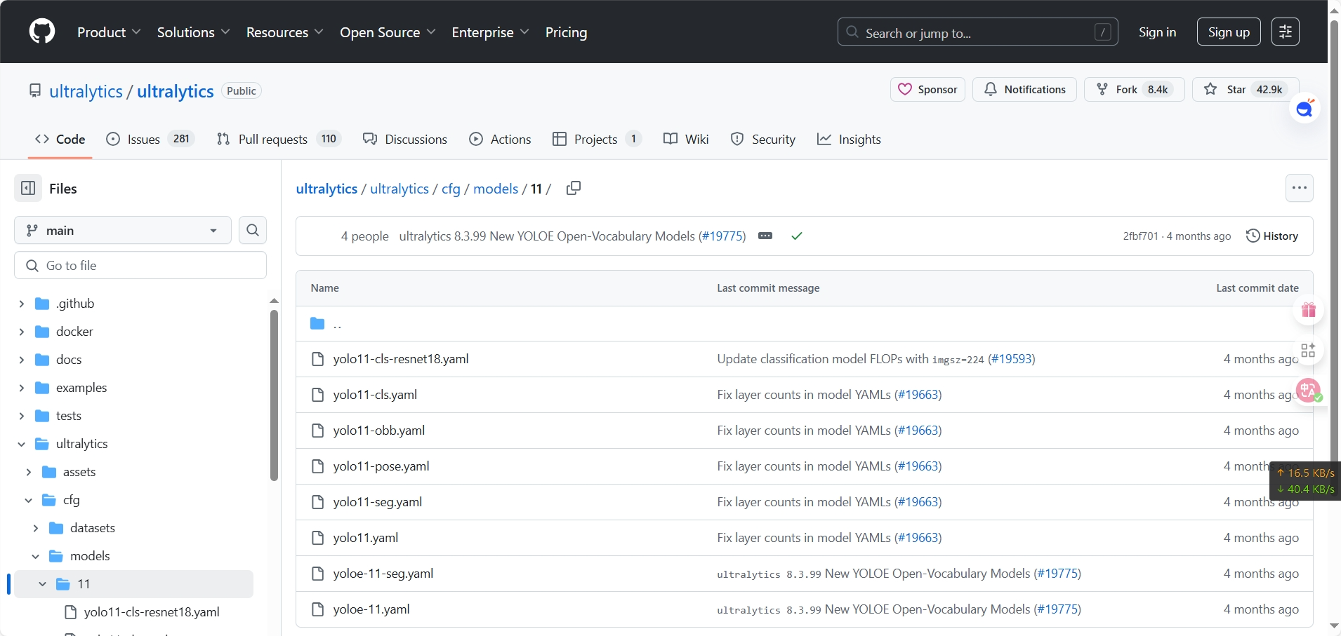The image size is (1341, 636).
Task: Click the Notifications bell button
Action: 1024,89
